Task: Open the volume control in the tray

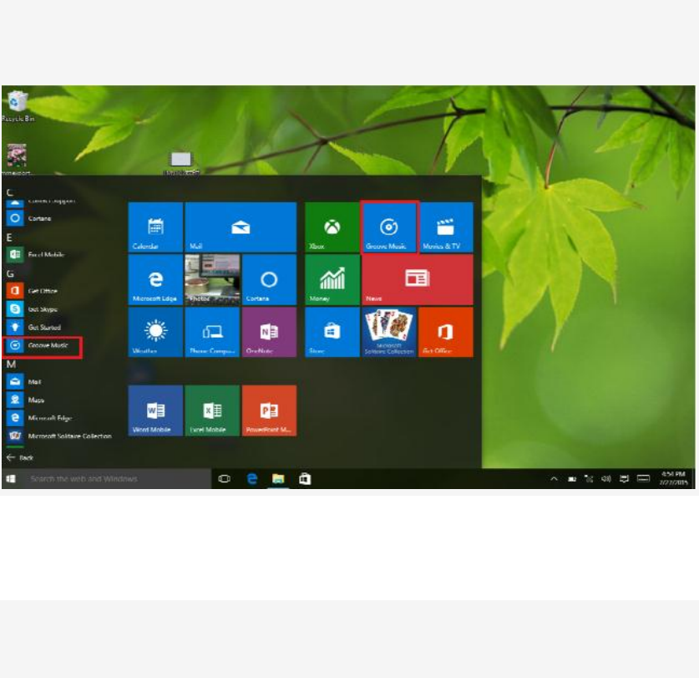Action: (x=606, y=479)
